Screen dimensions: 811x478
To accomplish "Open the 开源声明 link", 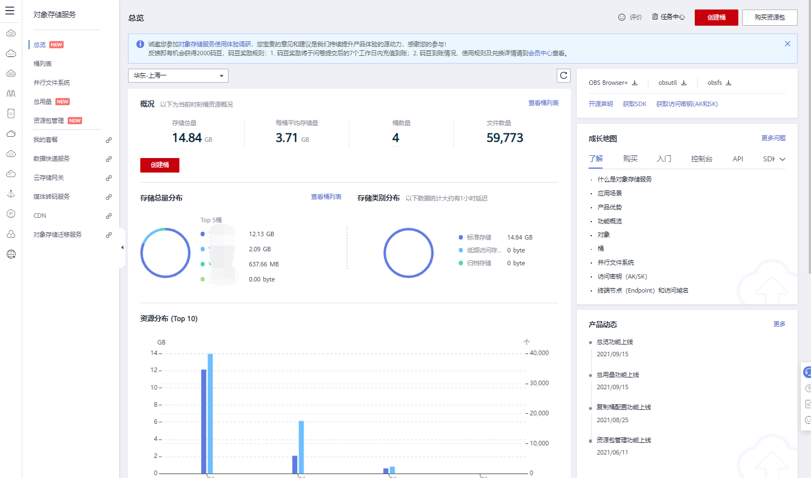I will [x=600, y=104].
